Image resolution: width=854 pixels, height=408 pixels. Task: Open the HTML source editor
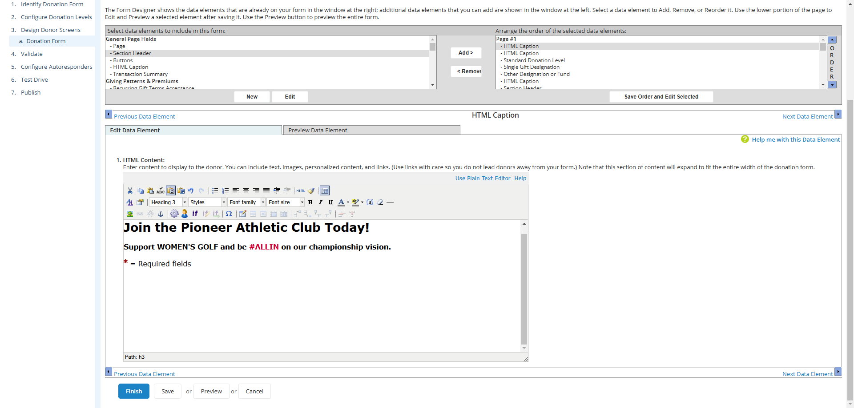click(x=301, y=190)
